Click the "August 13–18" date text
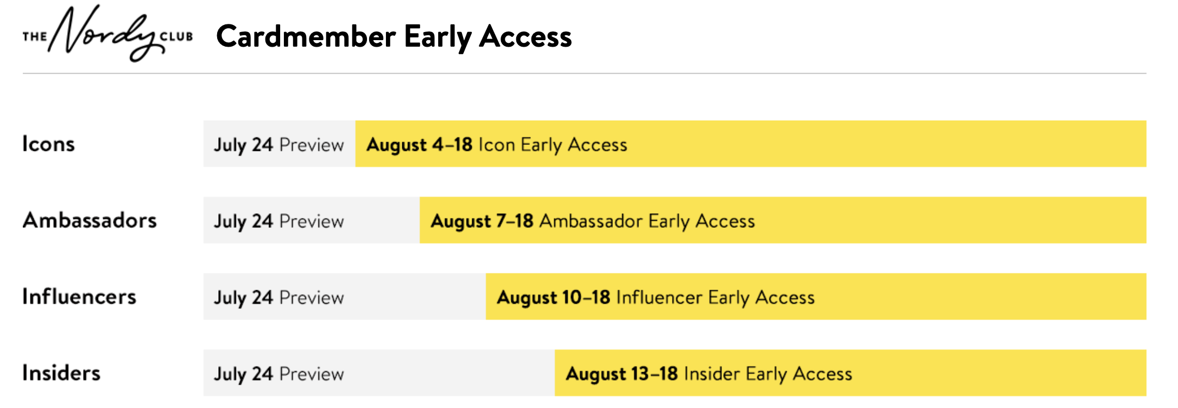 [x=622, y=374]
